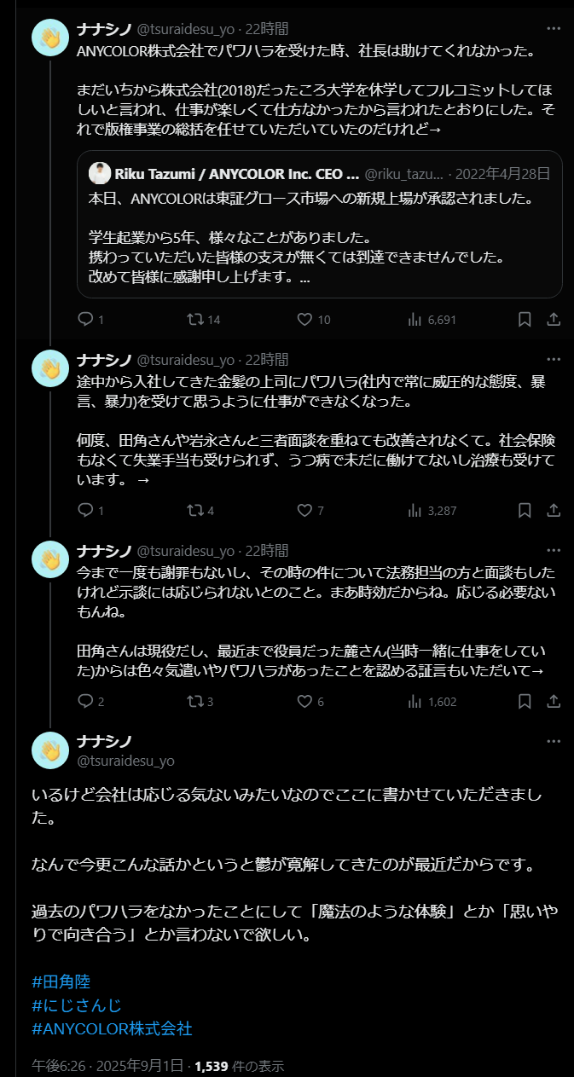The height and width of the screenshot is (1077, 574).
Task: Repost the first tweet with 14 reposts
Action: coord(194,320)
